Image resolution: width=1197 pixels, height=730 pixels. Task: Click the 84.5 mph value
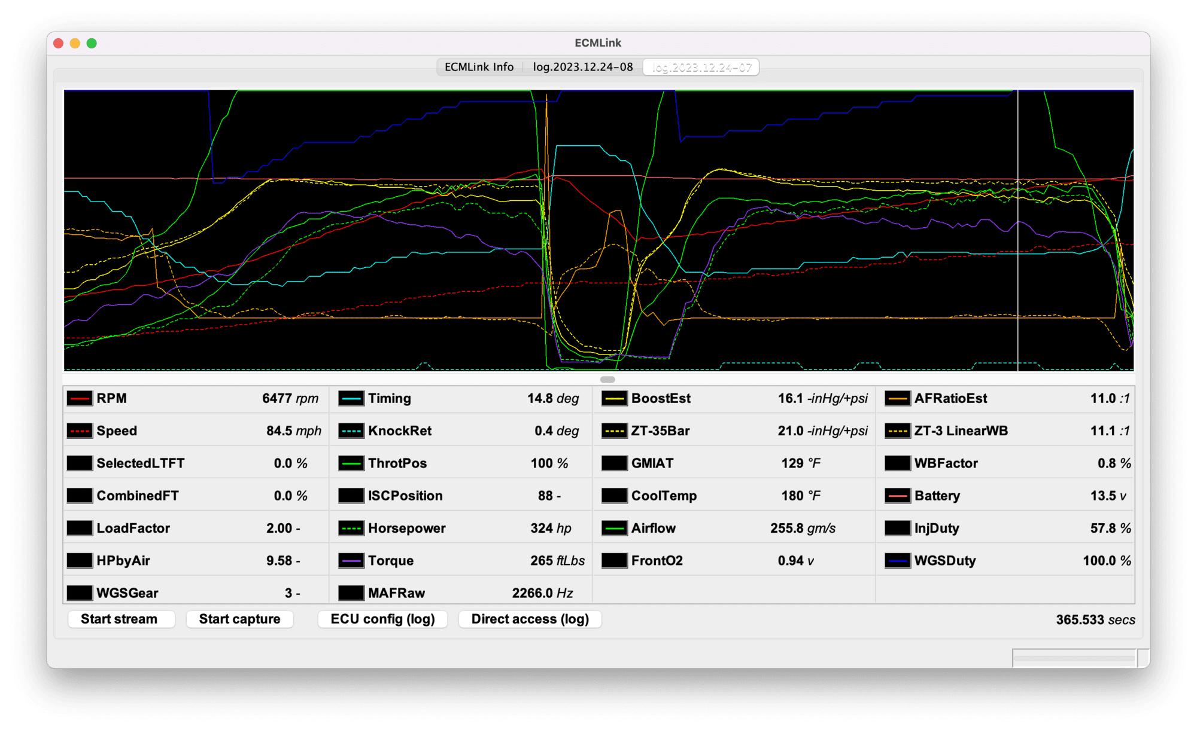[294, 431]
